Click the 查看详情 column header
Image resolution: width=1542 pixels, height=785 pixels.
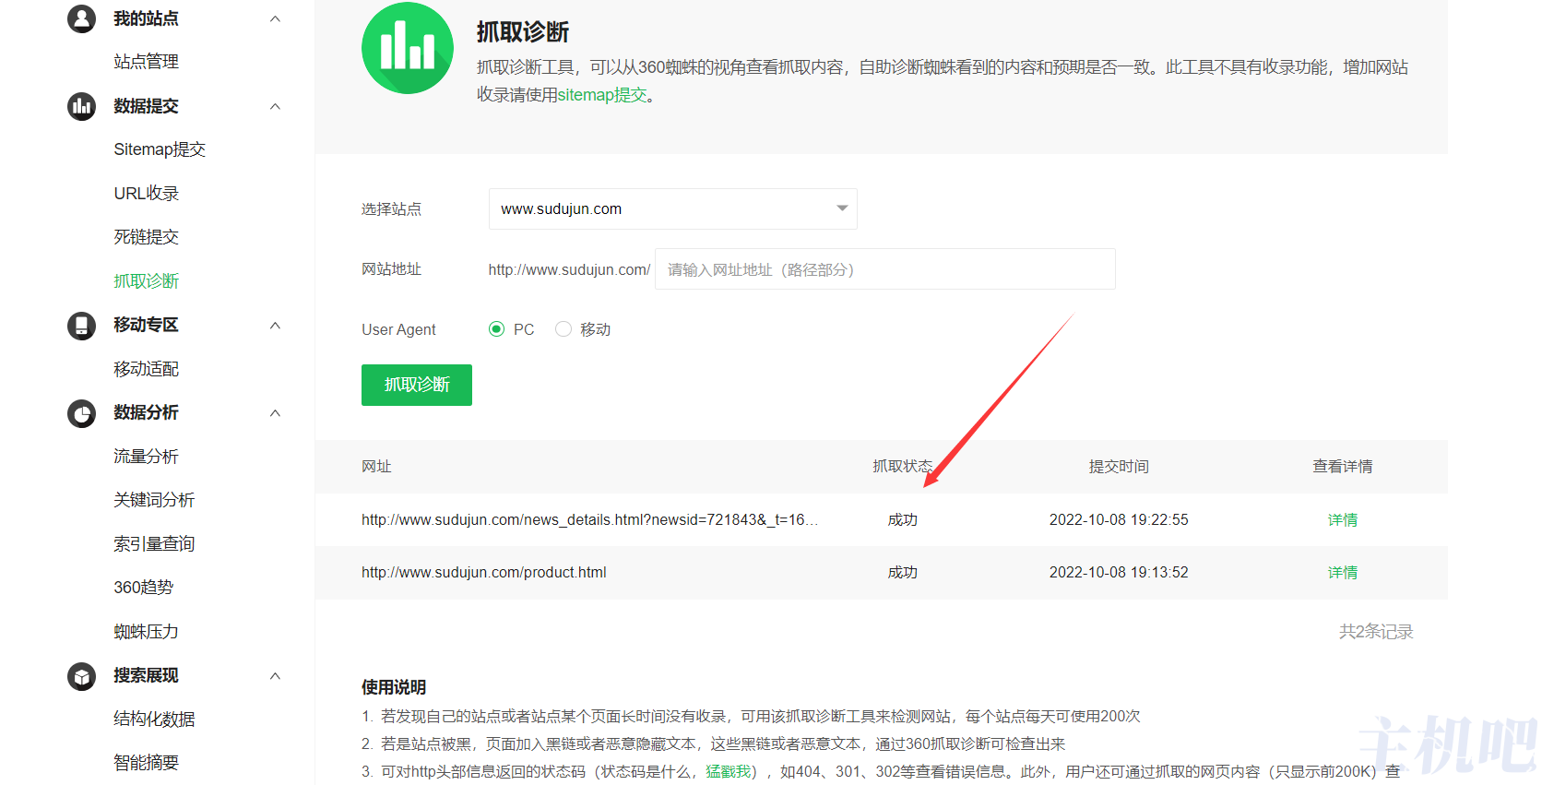click(1343, 467)
